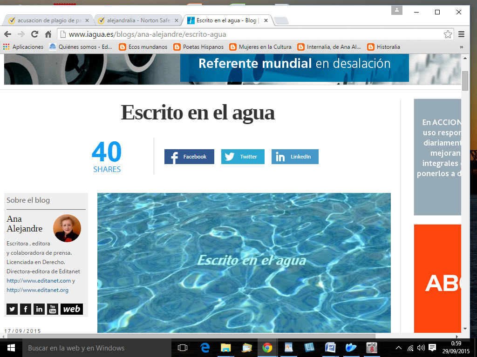Share the post on LinkedIn

(x=295, y=157)
